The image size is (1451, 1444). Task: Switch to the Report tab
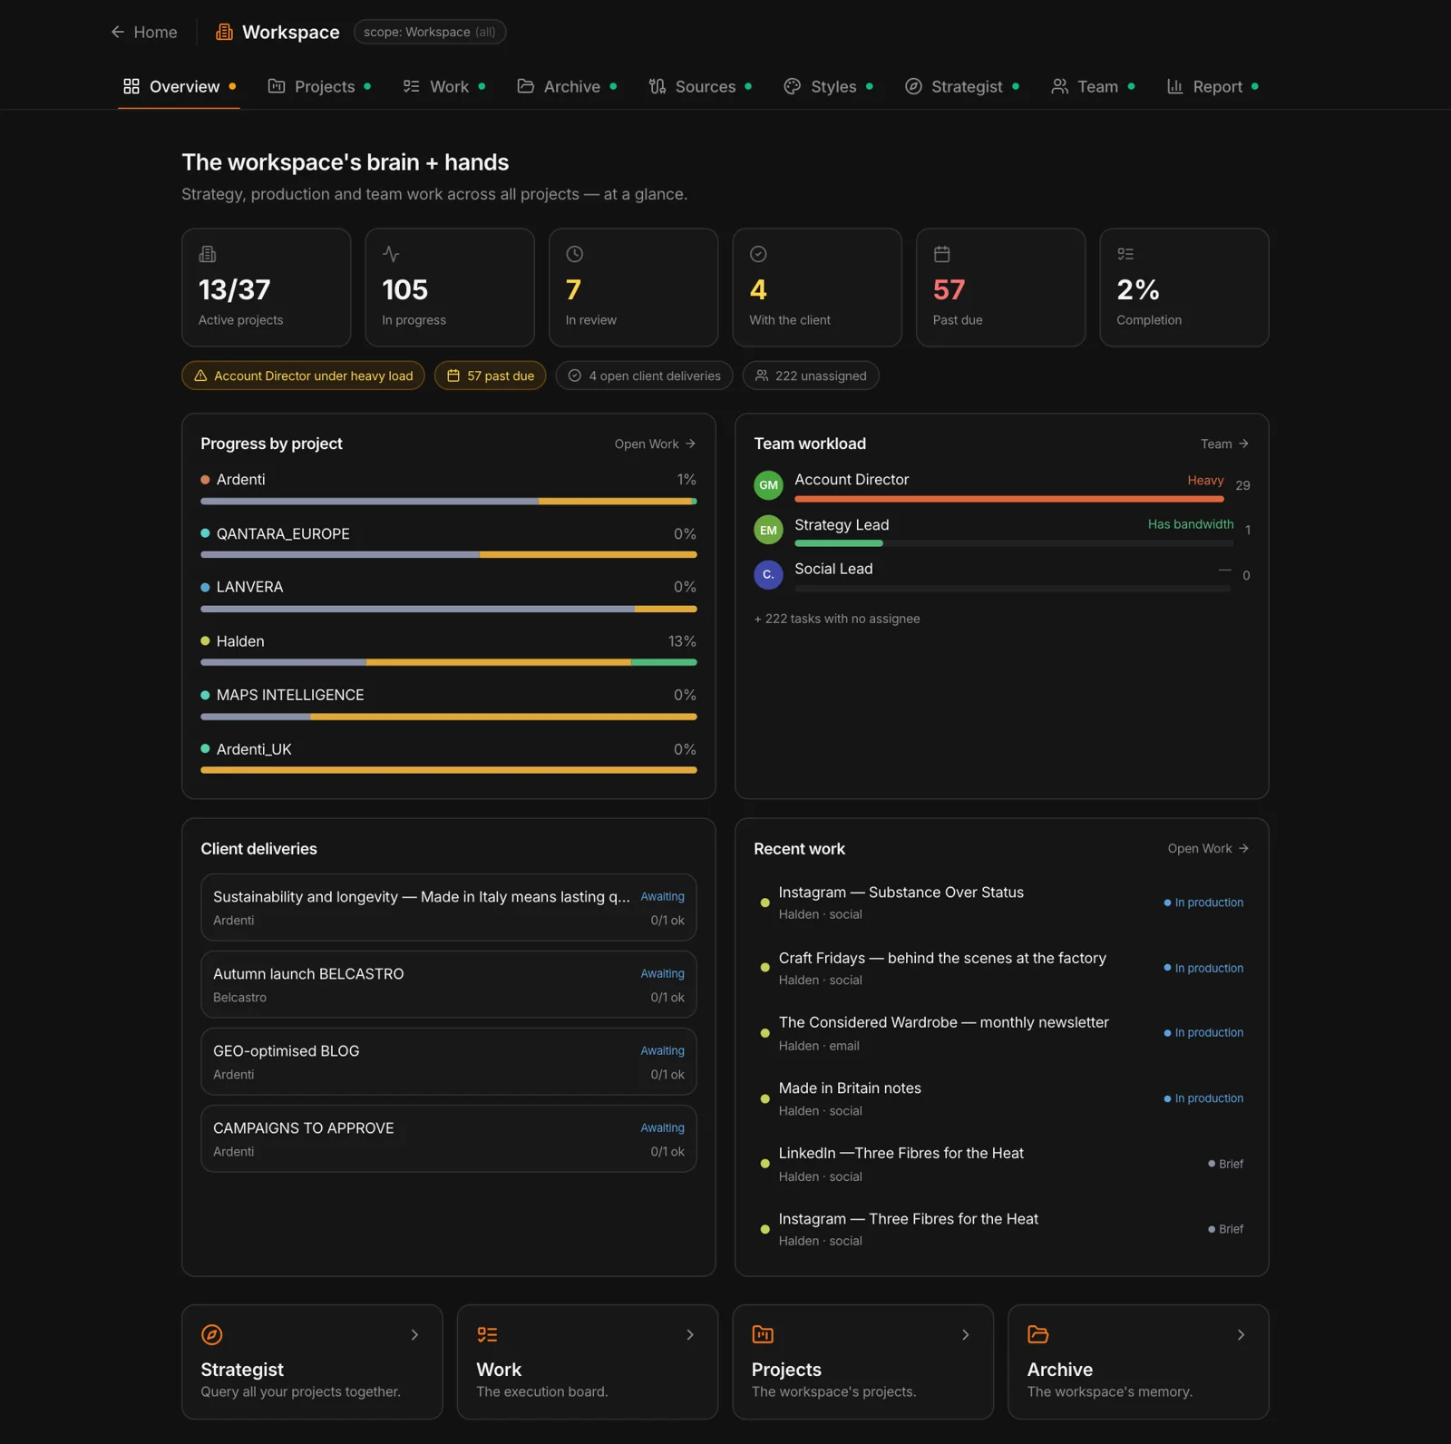(1212, 86)
